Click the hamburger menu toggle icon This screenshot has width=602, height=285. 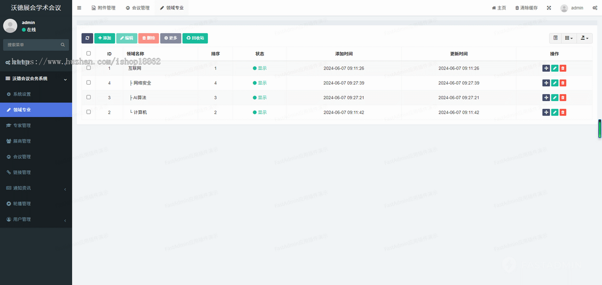tap(79, 8)
